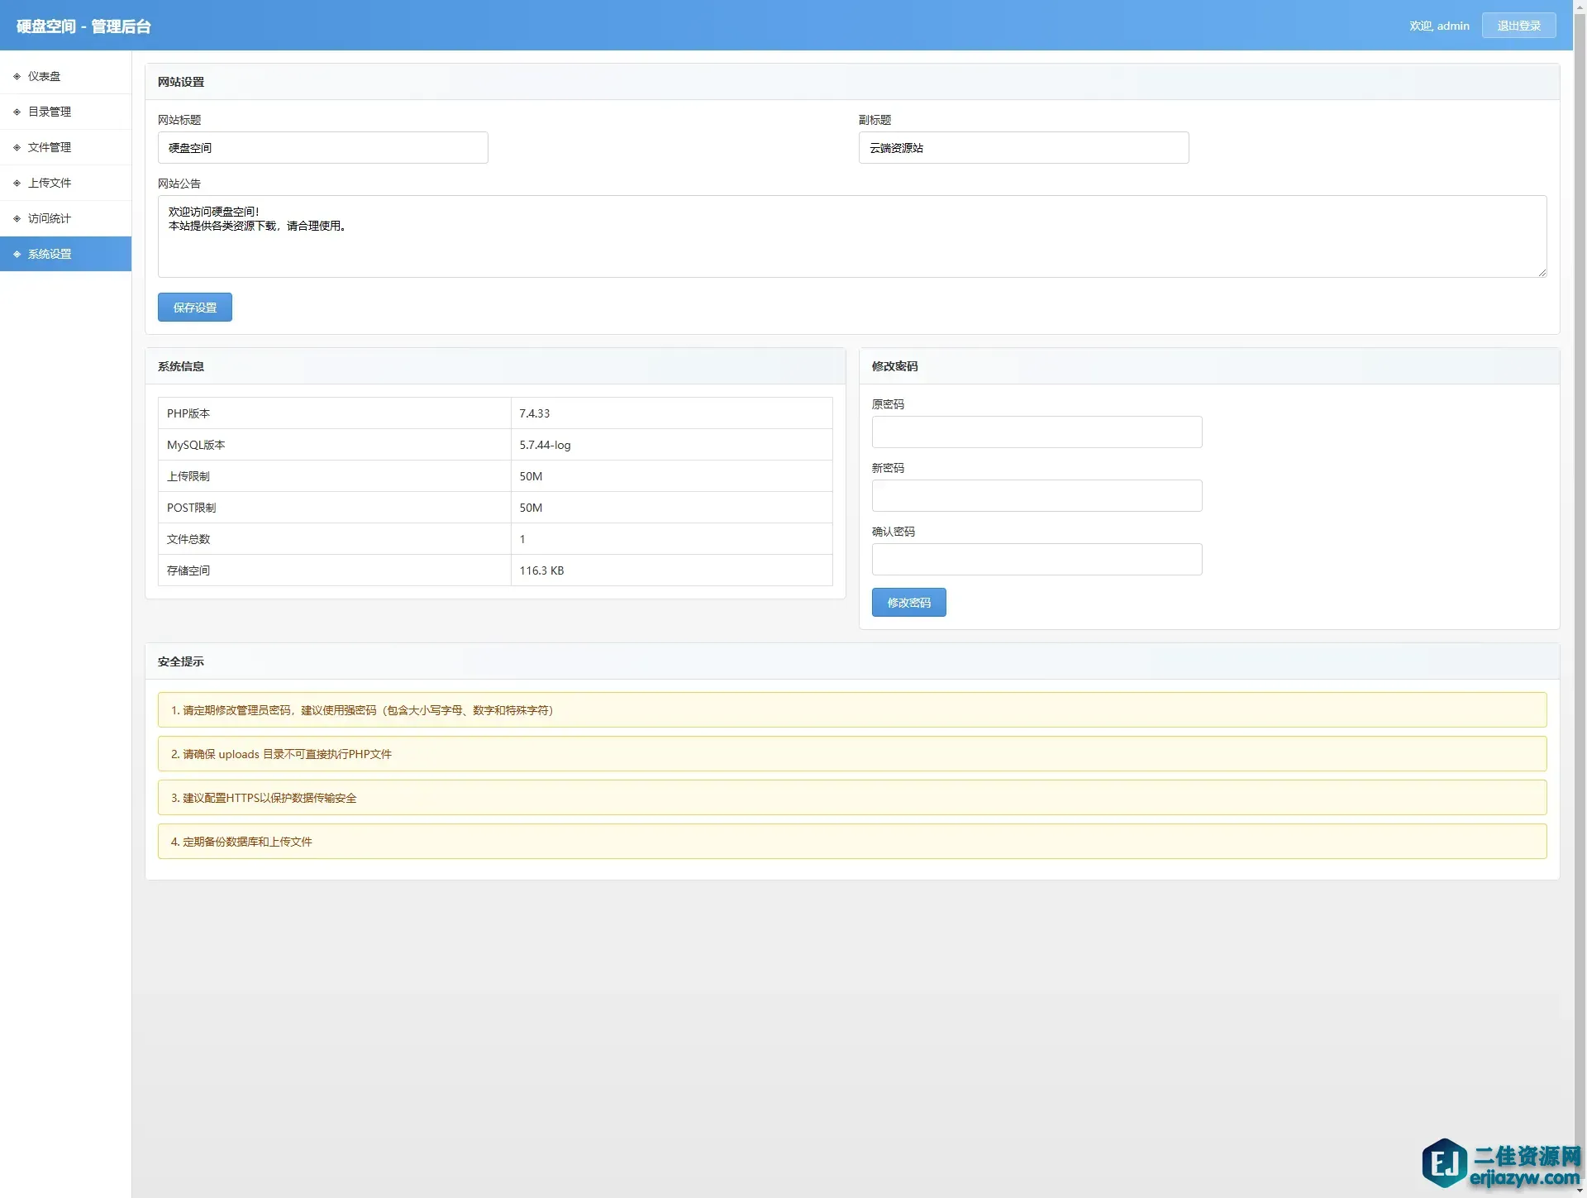Focus the 网站标题 input field
Screen dimensions: 1587x1198
click(x=322, y=148)
